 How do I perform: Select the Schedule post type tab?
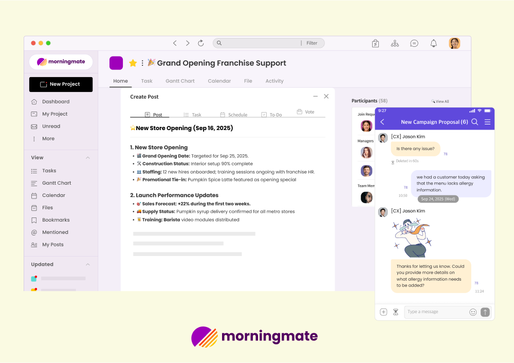point(233,115)
